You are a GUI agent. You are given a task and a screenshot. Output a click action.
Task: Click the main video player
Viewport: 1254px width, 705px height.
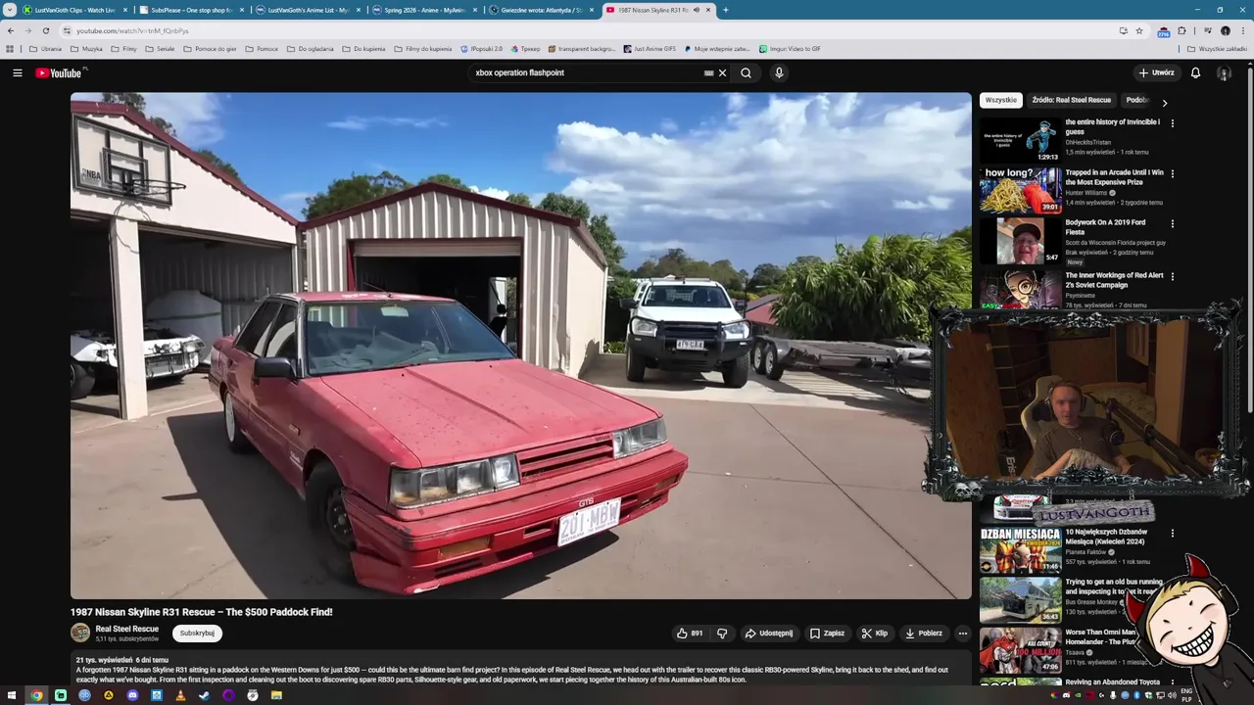[x=521, y=346]
